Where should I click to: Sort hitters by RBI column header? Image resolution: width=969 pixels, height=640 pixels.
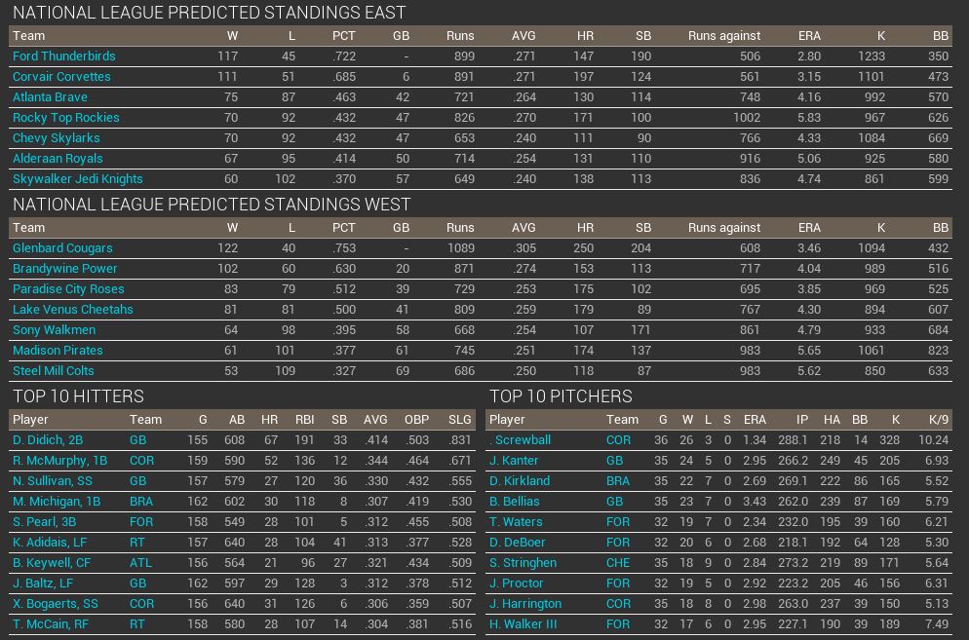pyautogui.click(x=305, y=420)
